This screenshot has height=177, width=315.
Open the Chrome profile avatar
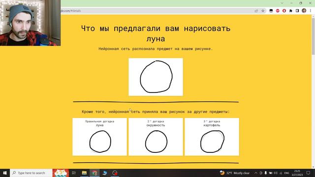click(x=304, y=11)
